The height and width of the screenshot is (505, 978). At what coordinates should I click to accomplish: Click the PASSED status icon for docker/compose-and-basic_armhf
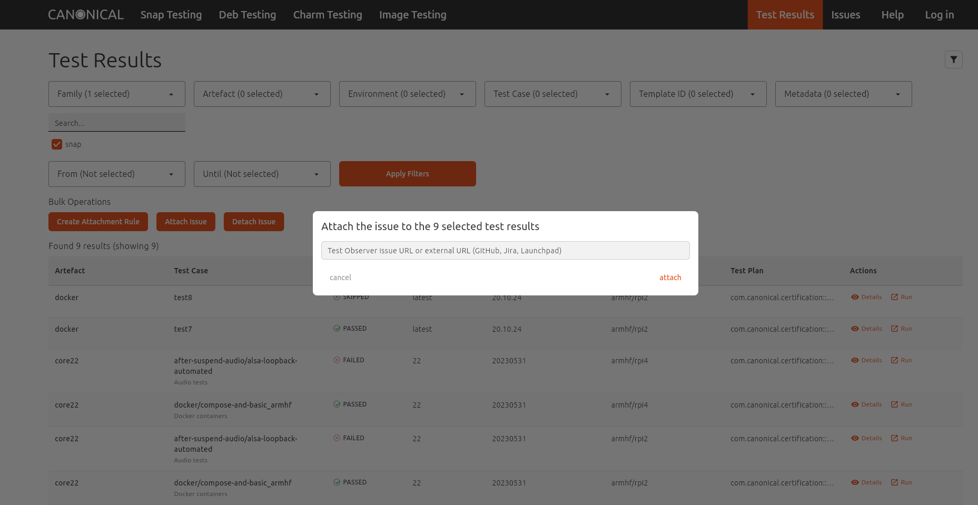tap(337, 404)
